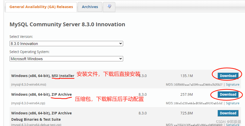Expand the Select Version dropdown
Image resolution: width=245 pixels, height=126 pixels.
[x=66, y=44]
